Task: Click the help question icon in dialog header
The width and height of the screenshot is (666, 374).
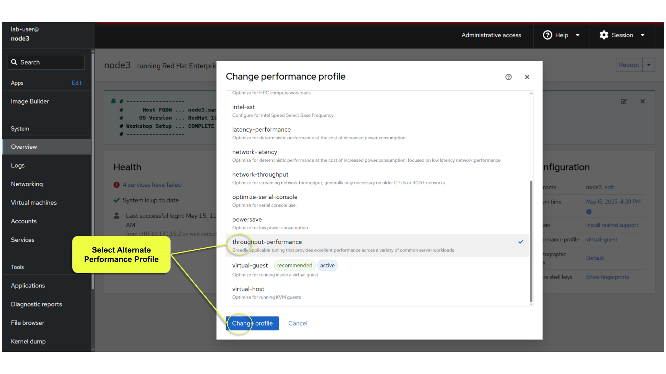Action: 508,77
